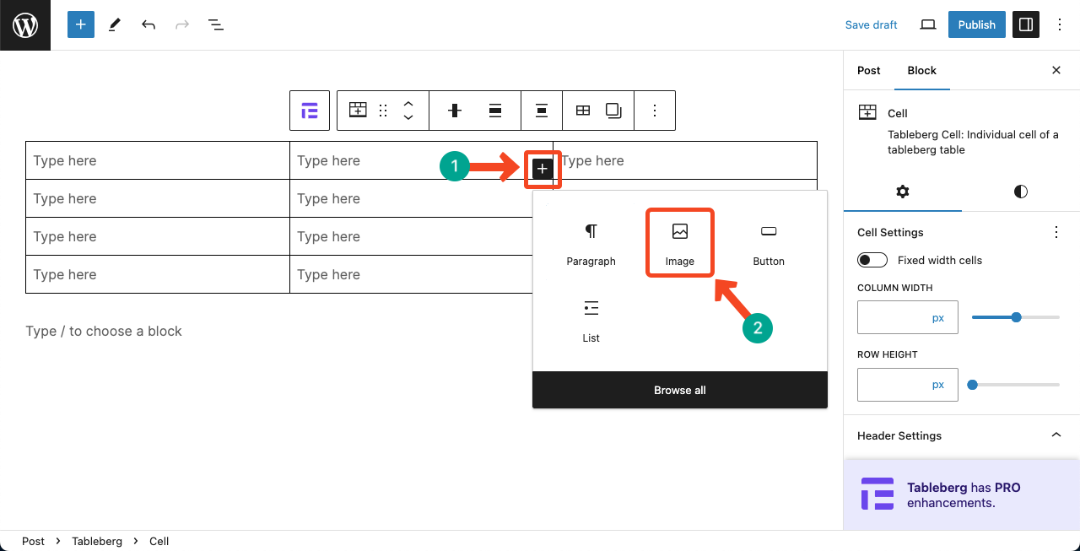Image resolution: width=1080 pixels, height=551 pixels.
Task: Open block toolbar three-dot options menu
Action: click(655, 111)
